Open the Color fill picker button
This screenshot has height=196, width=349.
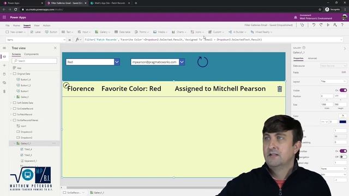[343, 116]
